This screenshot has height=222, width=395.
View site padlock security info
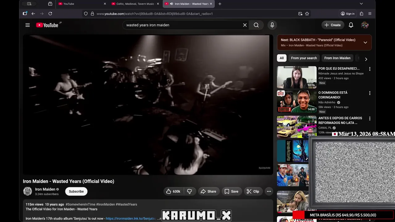coord(92,14)
